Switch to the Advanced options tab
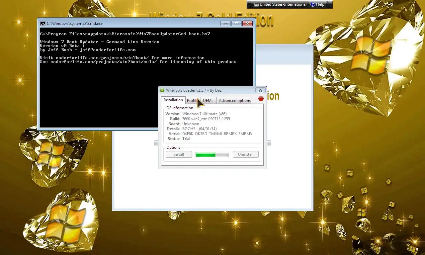 coord(234,101)
